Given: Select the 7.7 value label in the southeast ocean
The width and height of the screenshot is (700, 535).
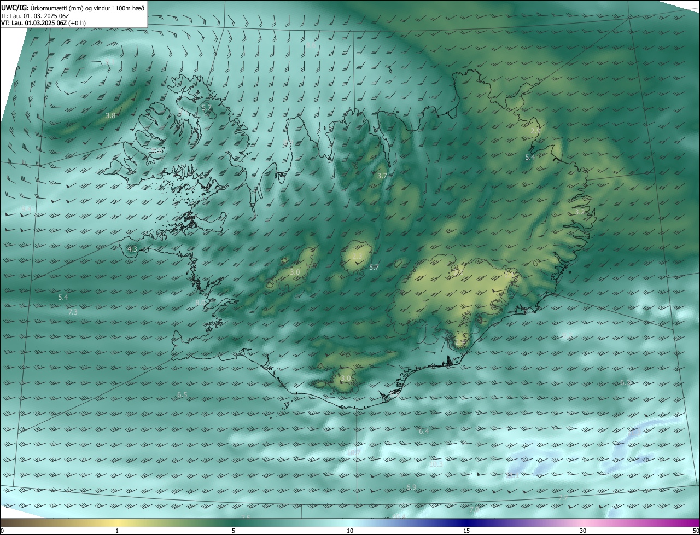Looking at the screenshot, I should pyautogui.click(x=563, y=497).
